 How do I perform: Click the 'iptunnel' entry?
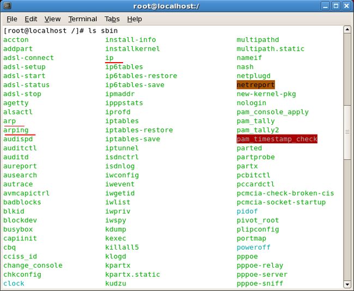click(122, 148)
